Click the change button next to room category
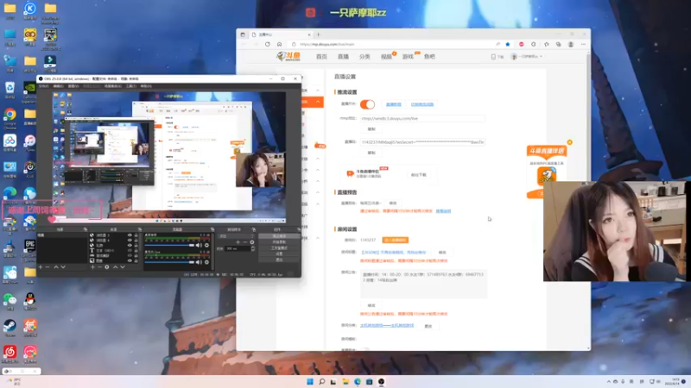The image size is (691, 388). (428, 326)
